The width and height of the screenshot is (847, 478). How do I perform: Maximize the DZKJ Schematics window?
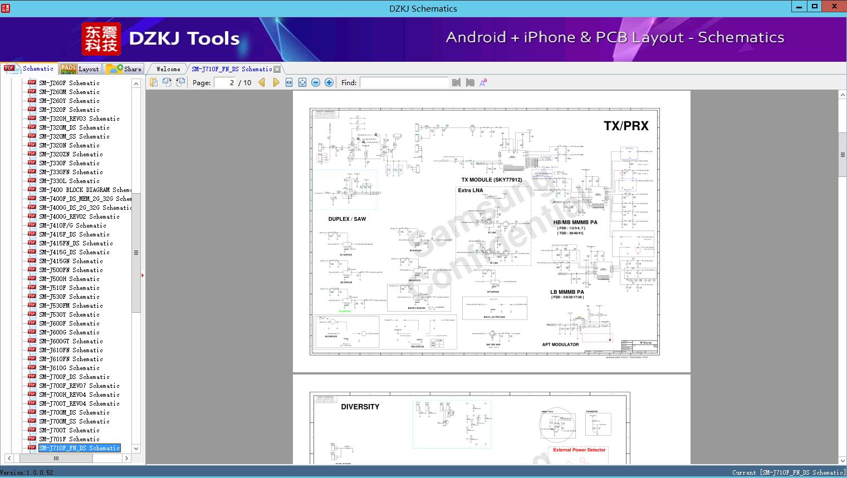click(815, 7)
